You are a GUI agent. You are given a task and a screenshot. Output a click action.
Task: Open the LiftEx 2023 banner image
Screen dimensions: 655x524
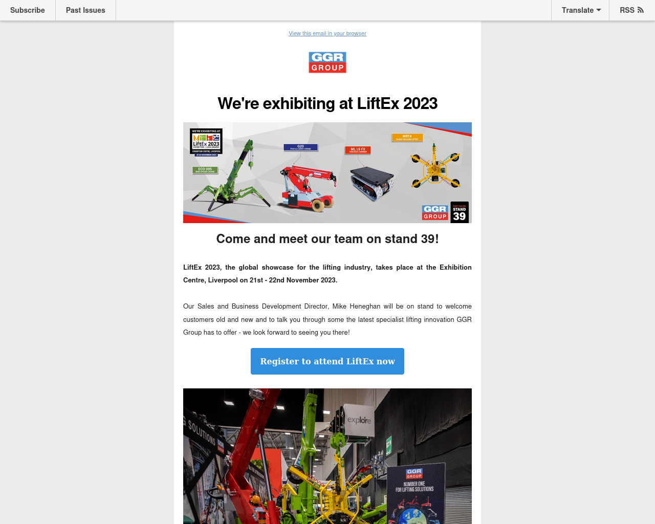click(327, 172)
